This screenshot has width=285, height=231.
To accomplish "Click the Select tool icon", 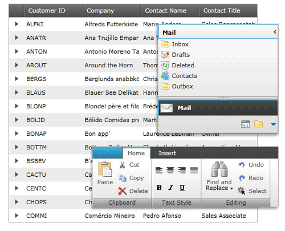I will pyautogui.click(x=242, y=191).
